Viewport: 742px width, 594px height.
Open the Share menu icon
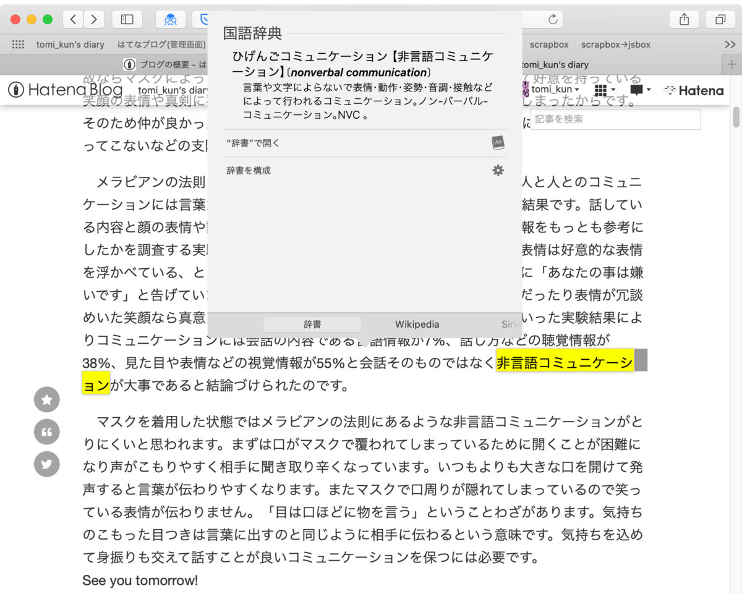684,19
